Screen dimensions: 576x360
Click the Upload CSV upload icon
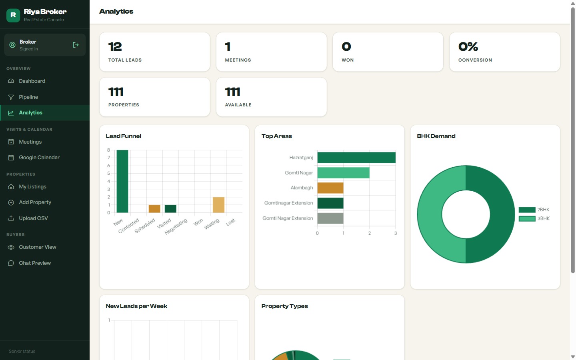pos(11,218)
